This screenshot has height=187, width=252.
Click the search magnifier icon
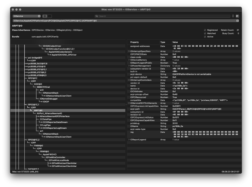click(x=97, y=16)
